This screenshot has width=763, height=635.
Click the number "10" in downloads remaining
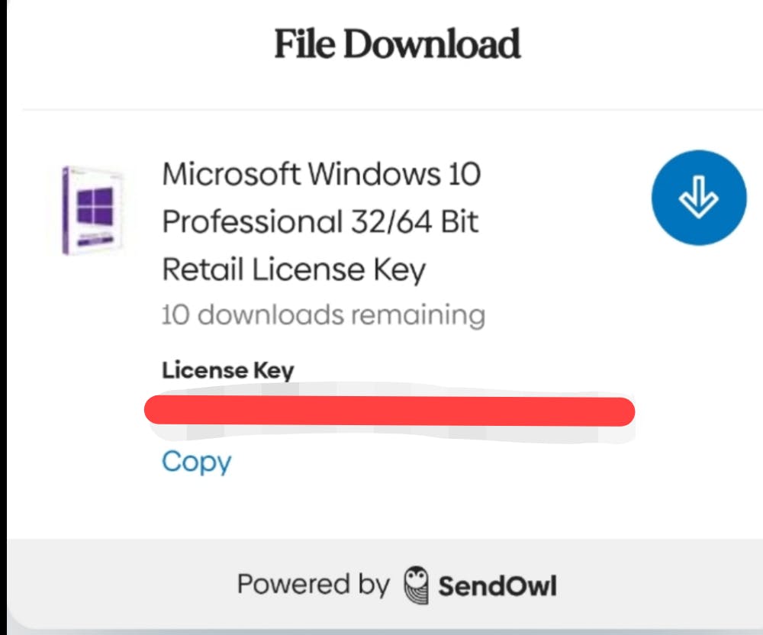click(x=175, y=314)
